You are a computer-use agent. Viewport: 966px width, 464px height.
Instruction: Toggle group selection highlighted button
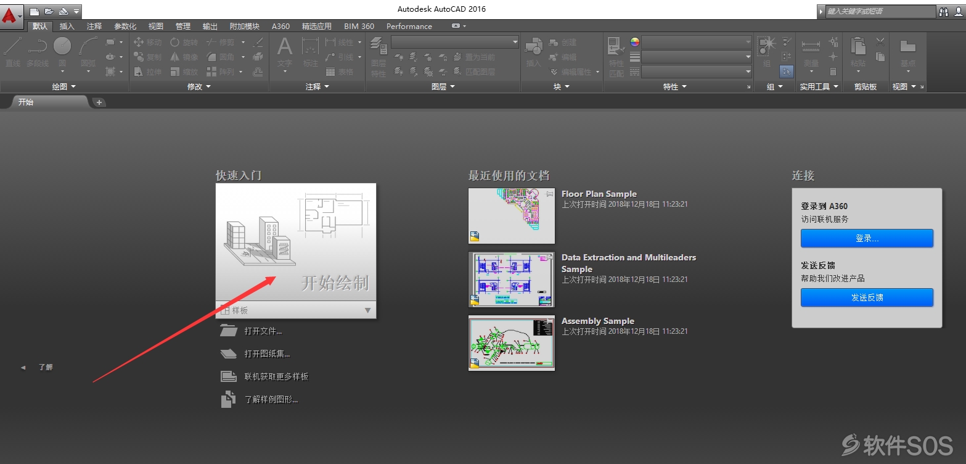point(787,72)
